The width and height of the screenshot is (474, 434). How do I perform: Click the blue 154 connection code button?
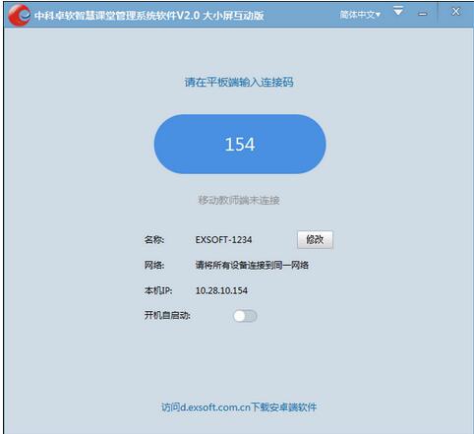coord(240,144)
